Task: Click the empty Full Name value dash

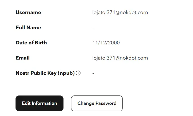Action: point(93,28)
